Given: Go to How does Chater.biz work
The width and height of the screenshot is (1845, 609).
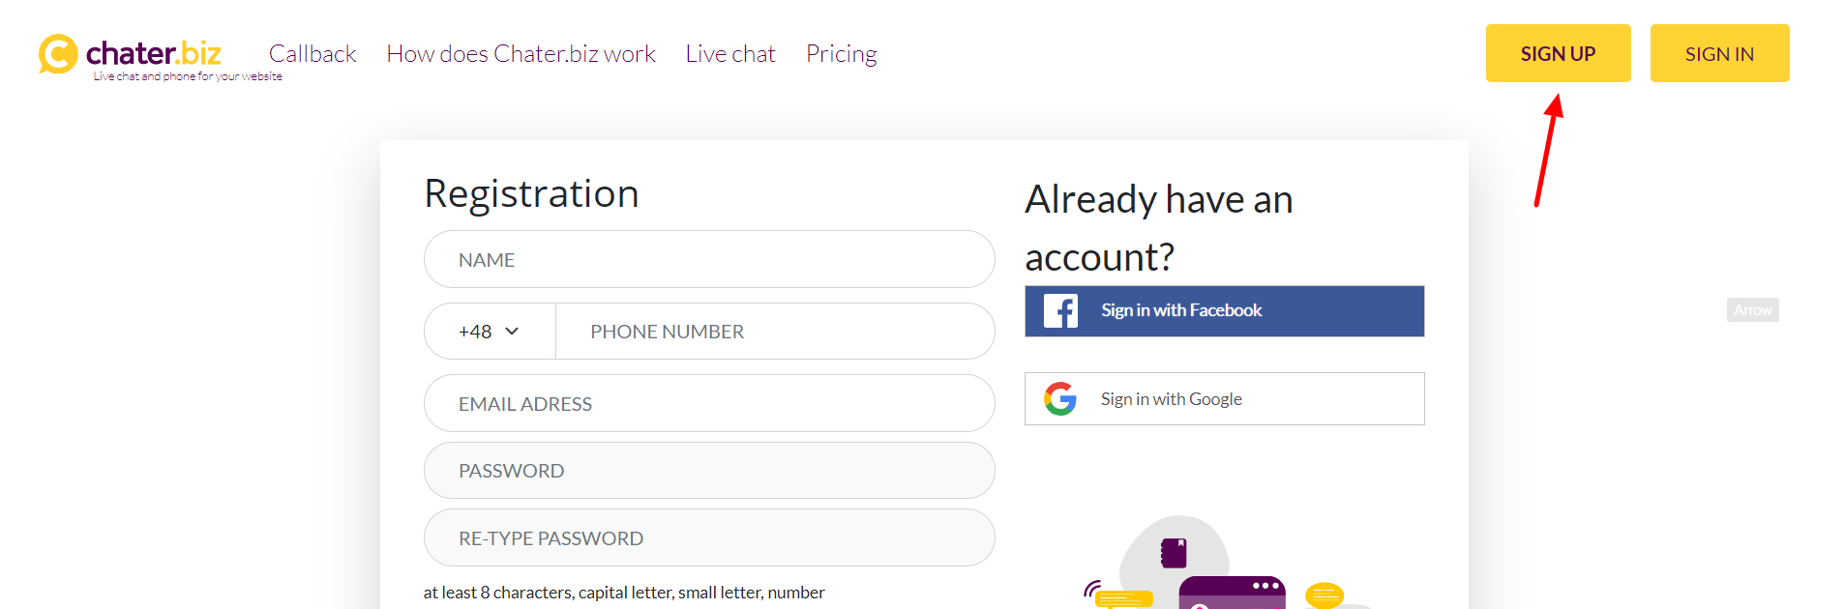Looking at the screenshot, I should point(521,54).
